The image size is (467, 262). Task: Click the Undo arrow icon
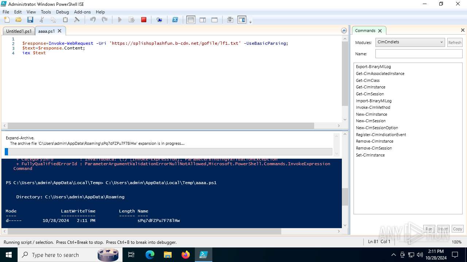pos(93,20)
